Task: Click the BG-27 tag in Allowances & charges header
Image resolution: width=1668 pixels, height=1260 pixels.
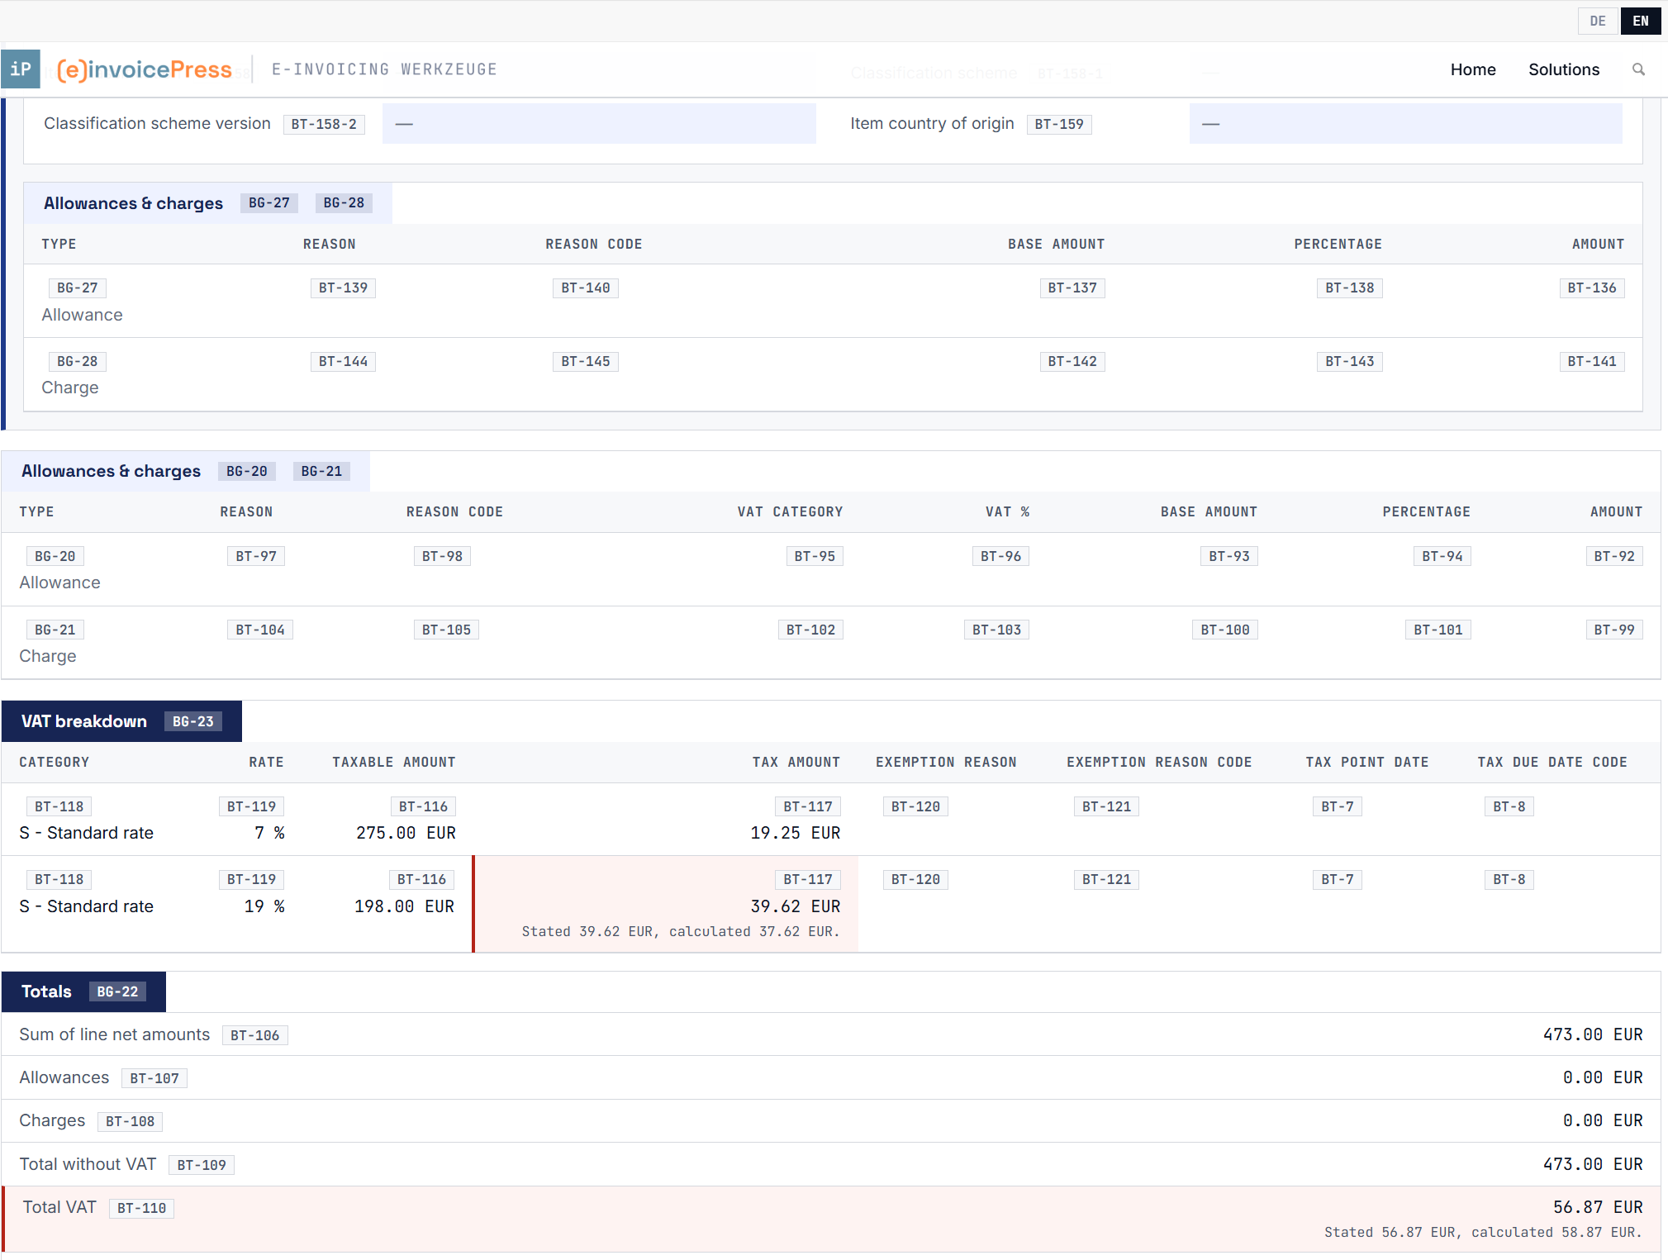Action: [269, 203]
